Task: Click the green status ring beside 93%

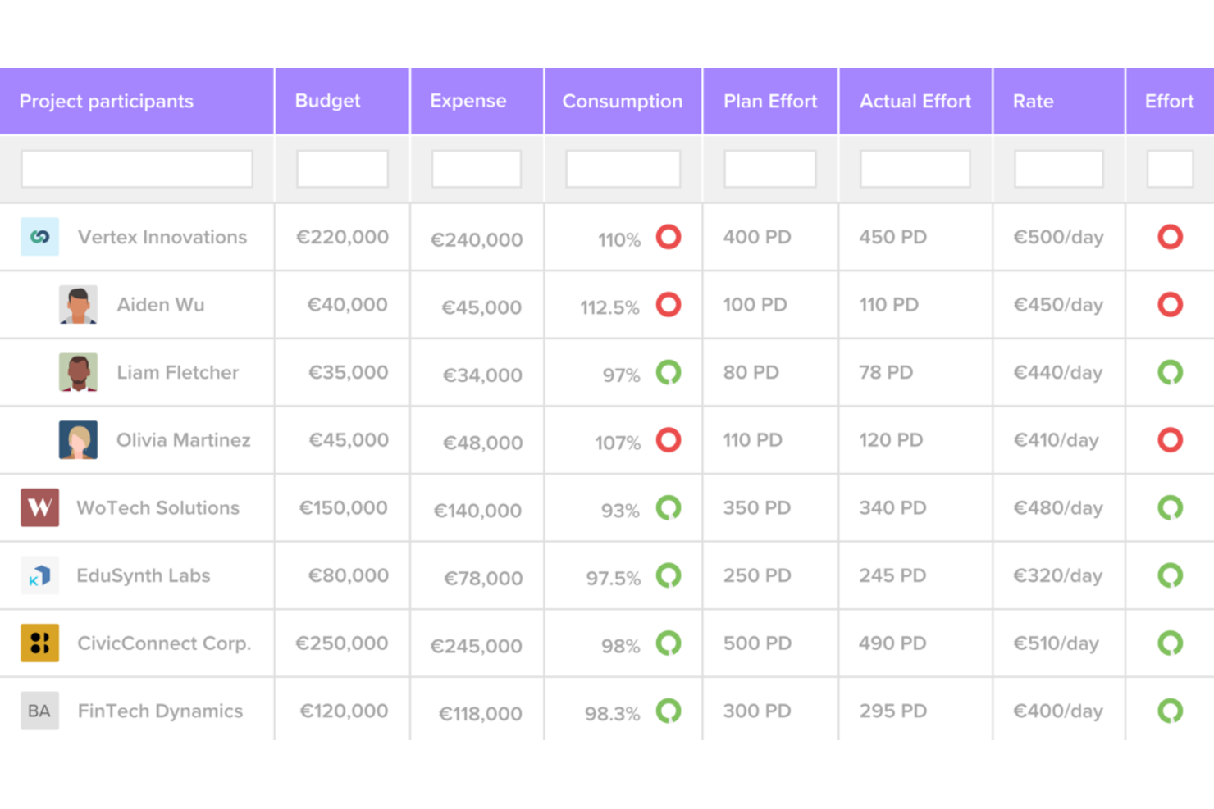Action: (669, 507)
